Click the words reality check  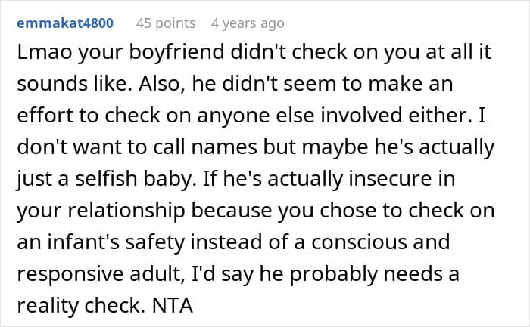tap(79, 306)
